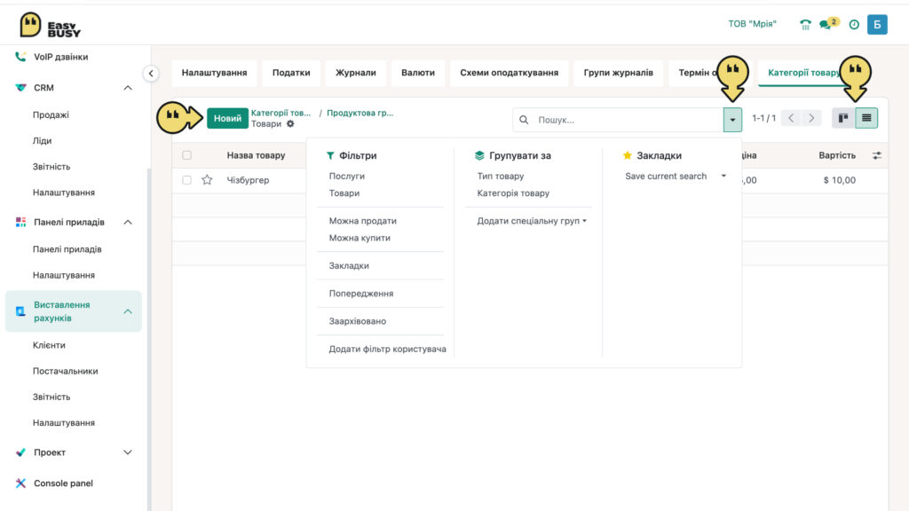The height and width of the screenshot is (511, 909).
Task: Click the Console panel icon
Action: 21,483
